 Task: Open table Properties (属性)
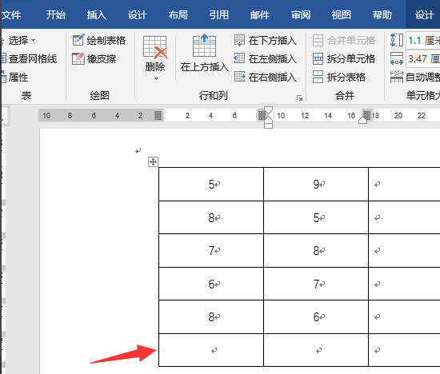tap(14, 77)
